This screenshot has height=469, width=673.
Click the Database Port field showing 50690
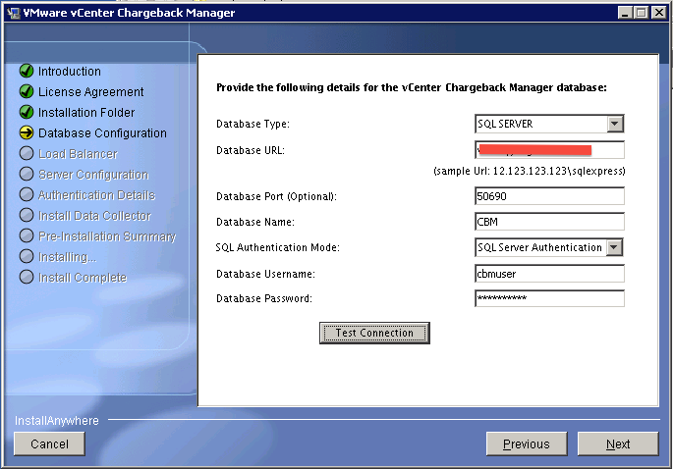coord(548,196)
